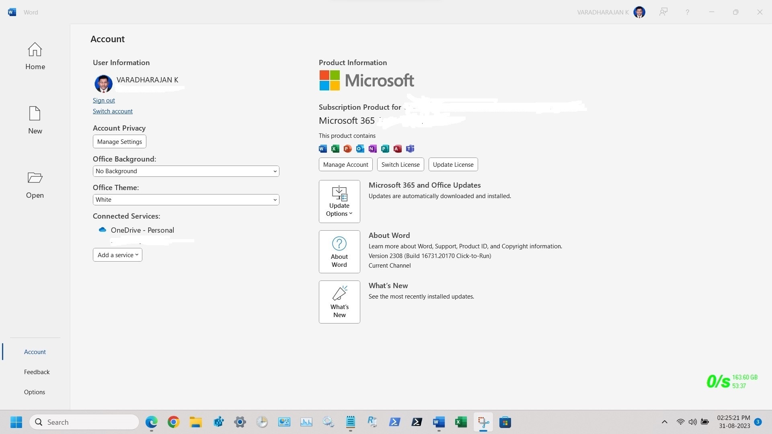Screen dimensions: 772x434
Task: Click the OneDrive cloud icon
Action: click(x=103, y=230)
